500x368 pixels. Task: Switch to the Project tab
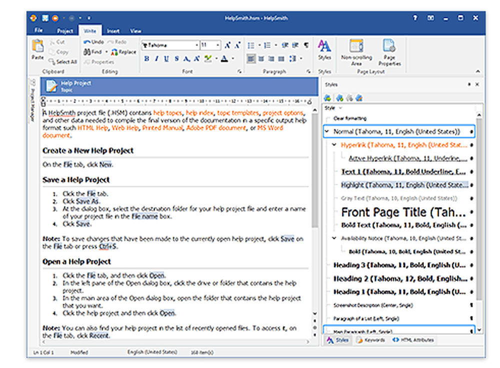(x=65, y=30)
